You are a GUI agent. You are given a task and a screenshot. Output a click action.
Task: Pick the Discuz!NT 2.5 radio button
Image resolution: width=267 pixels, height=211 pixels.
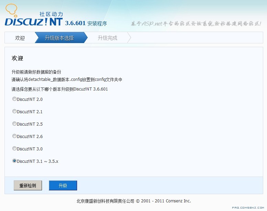(x=14, y=124)
